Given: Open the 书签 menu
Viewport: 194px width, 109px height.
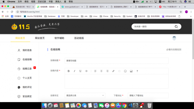Looking at the screenshot, I should tap(51, 1).
